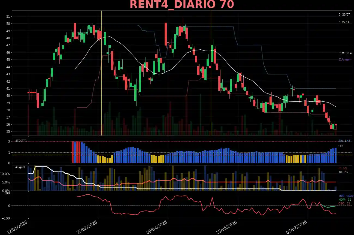Screen dimensions: 354x235
Task: Click the S/A: 1.43 value
Action: (344, 141)
